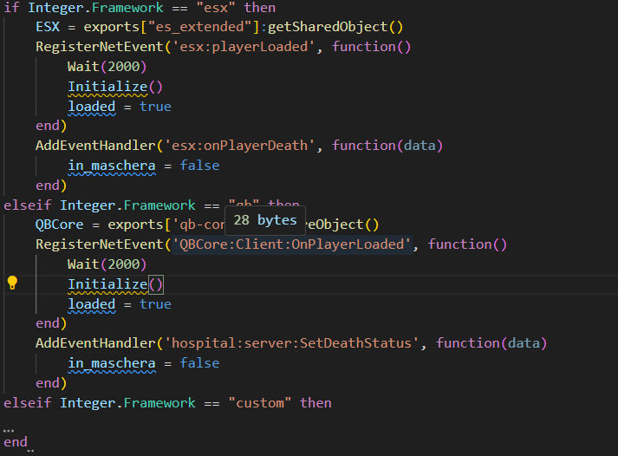
Task: Click the '28 bytes' hover tooltip
Action: click(x=265, y=220)
